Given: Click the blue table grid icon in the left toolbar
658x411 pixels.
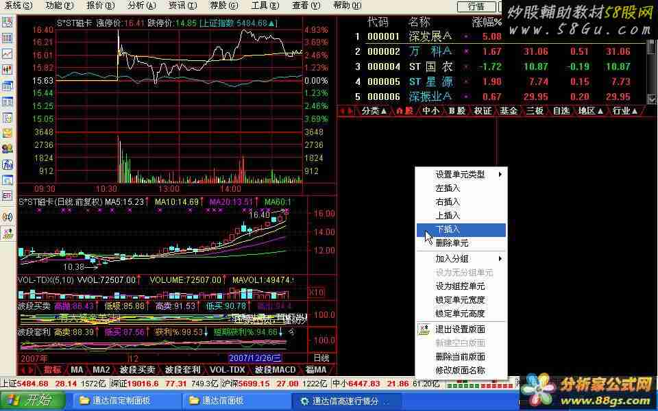Looking at the screenshot, I should coord(7,38).
